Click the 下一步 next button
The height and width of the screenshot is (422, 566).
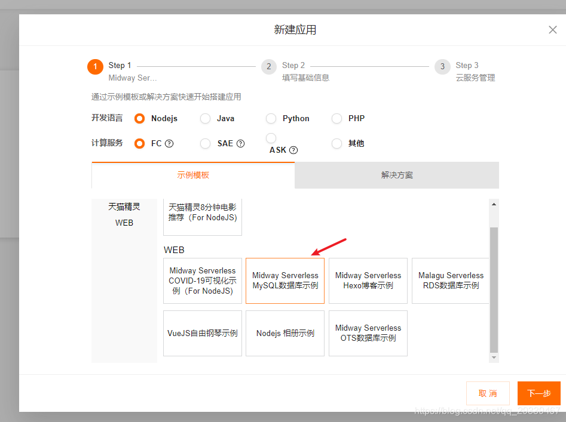coord(539,393)
